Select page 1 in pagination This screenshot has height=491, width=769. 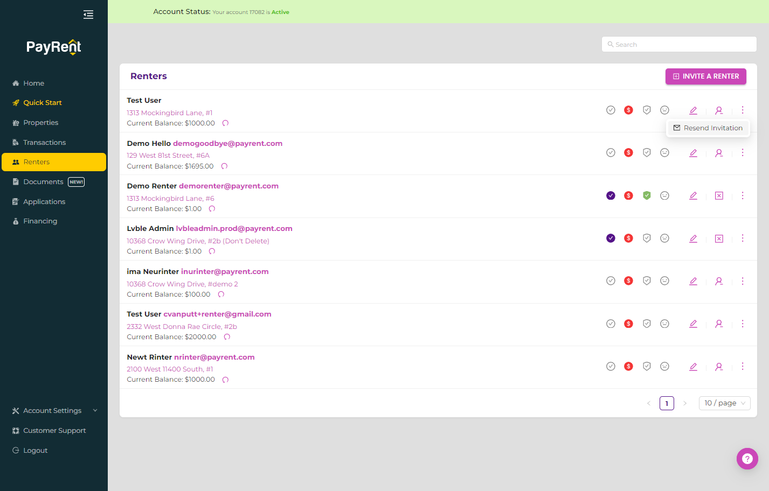(x=667, y=403)
